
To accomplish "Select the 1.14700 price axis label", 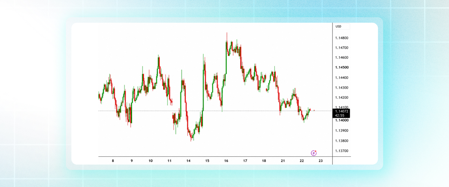I will [x=342, y=48].
